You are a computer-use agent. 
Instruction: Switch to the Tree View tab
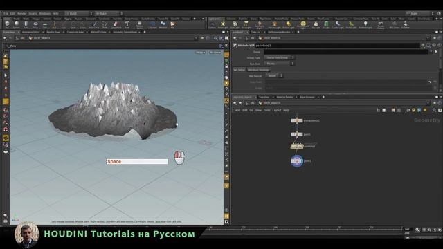coord(264,97)
